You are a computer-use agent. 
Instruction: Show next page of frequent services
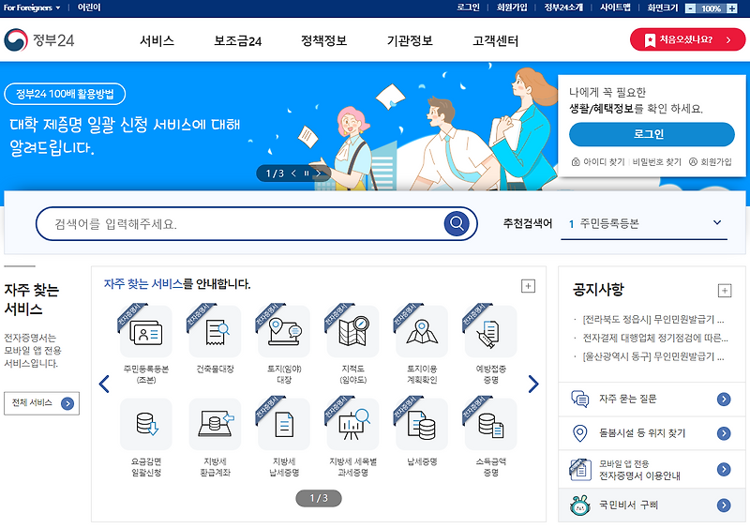(x=533, y=384)
